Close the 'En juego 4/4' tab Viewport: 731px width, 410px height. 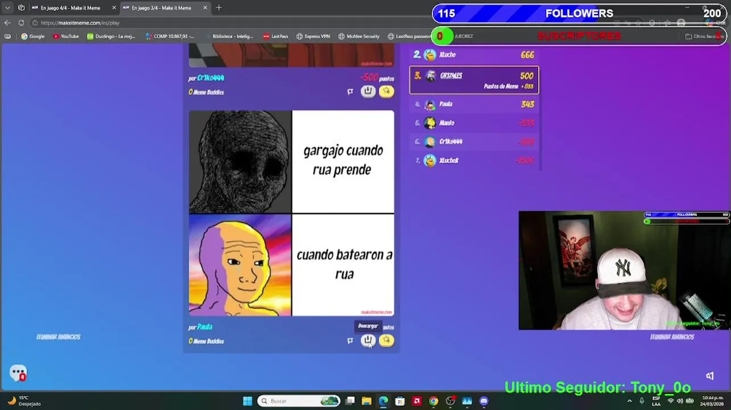click(114, 8)
